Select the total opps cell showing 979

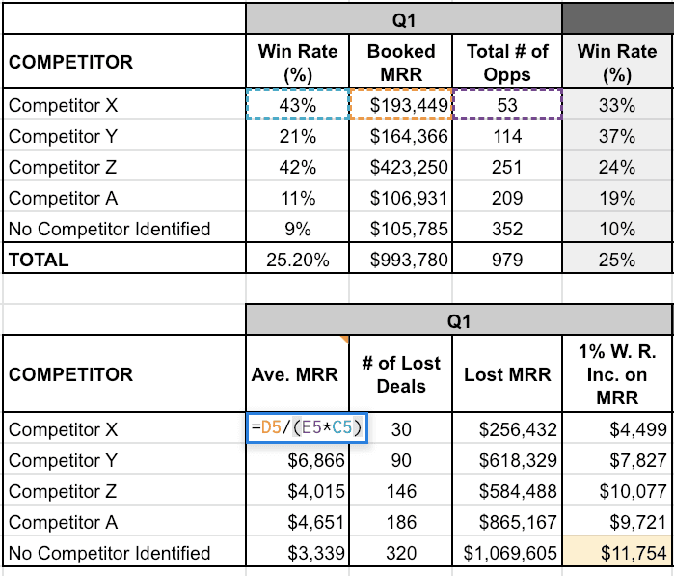507,260
